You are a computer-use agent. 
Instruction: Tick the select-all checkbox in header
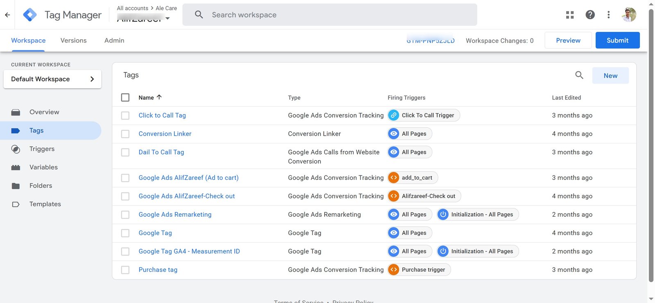125,97
